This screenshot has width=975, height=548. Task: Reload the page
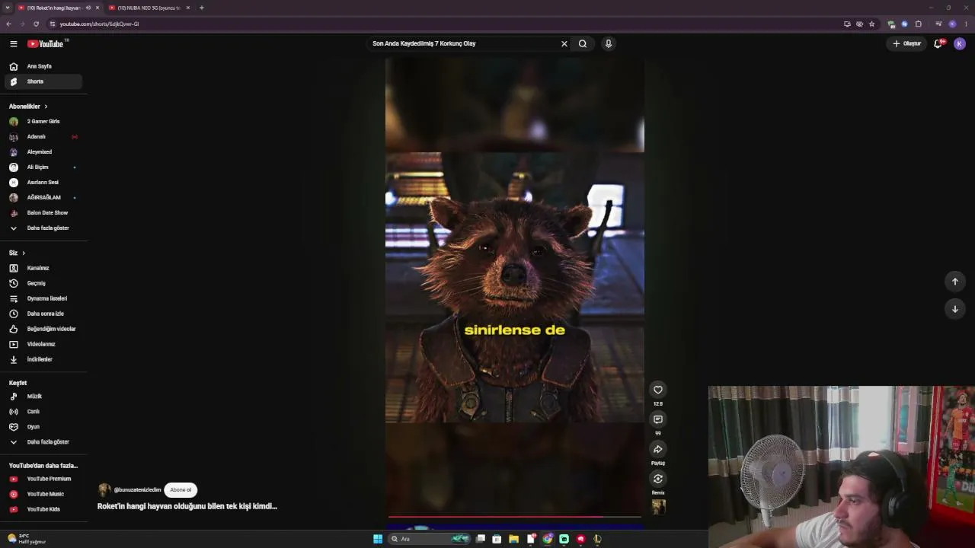tap(36, 24)
